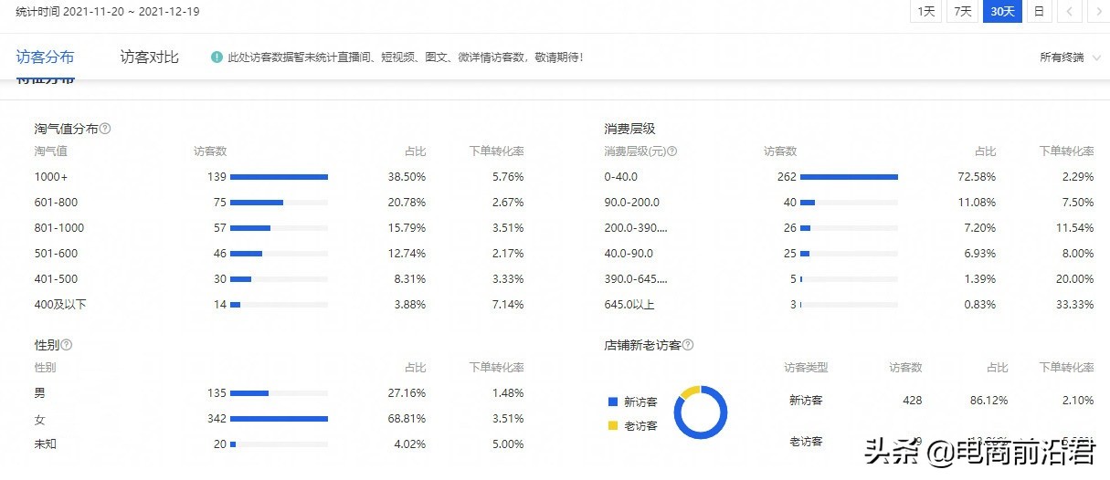Click the 601-800 淘气值 row label

coord(57,203)
